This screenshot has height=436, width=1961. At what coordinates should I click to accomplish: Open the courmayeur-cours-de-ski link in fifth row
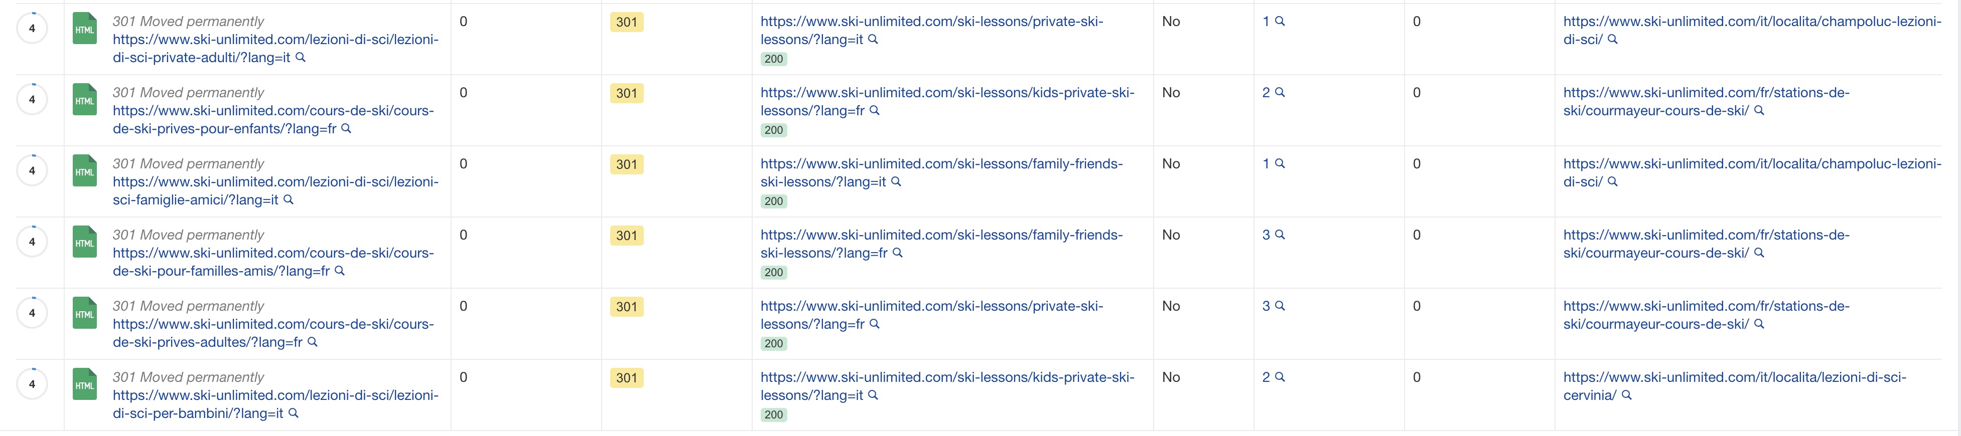tap(1707, 315)
